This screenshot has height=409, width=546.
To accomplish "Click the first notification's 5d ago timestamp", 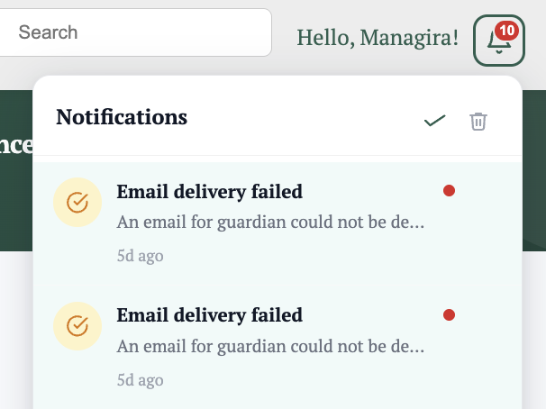I will pos(140,256).
